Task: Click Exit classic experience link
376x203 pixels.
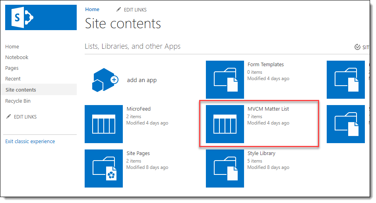Action: pos(30,141)
